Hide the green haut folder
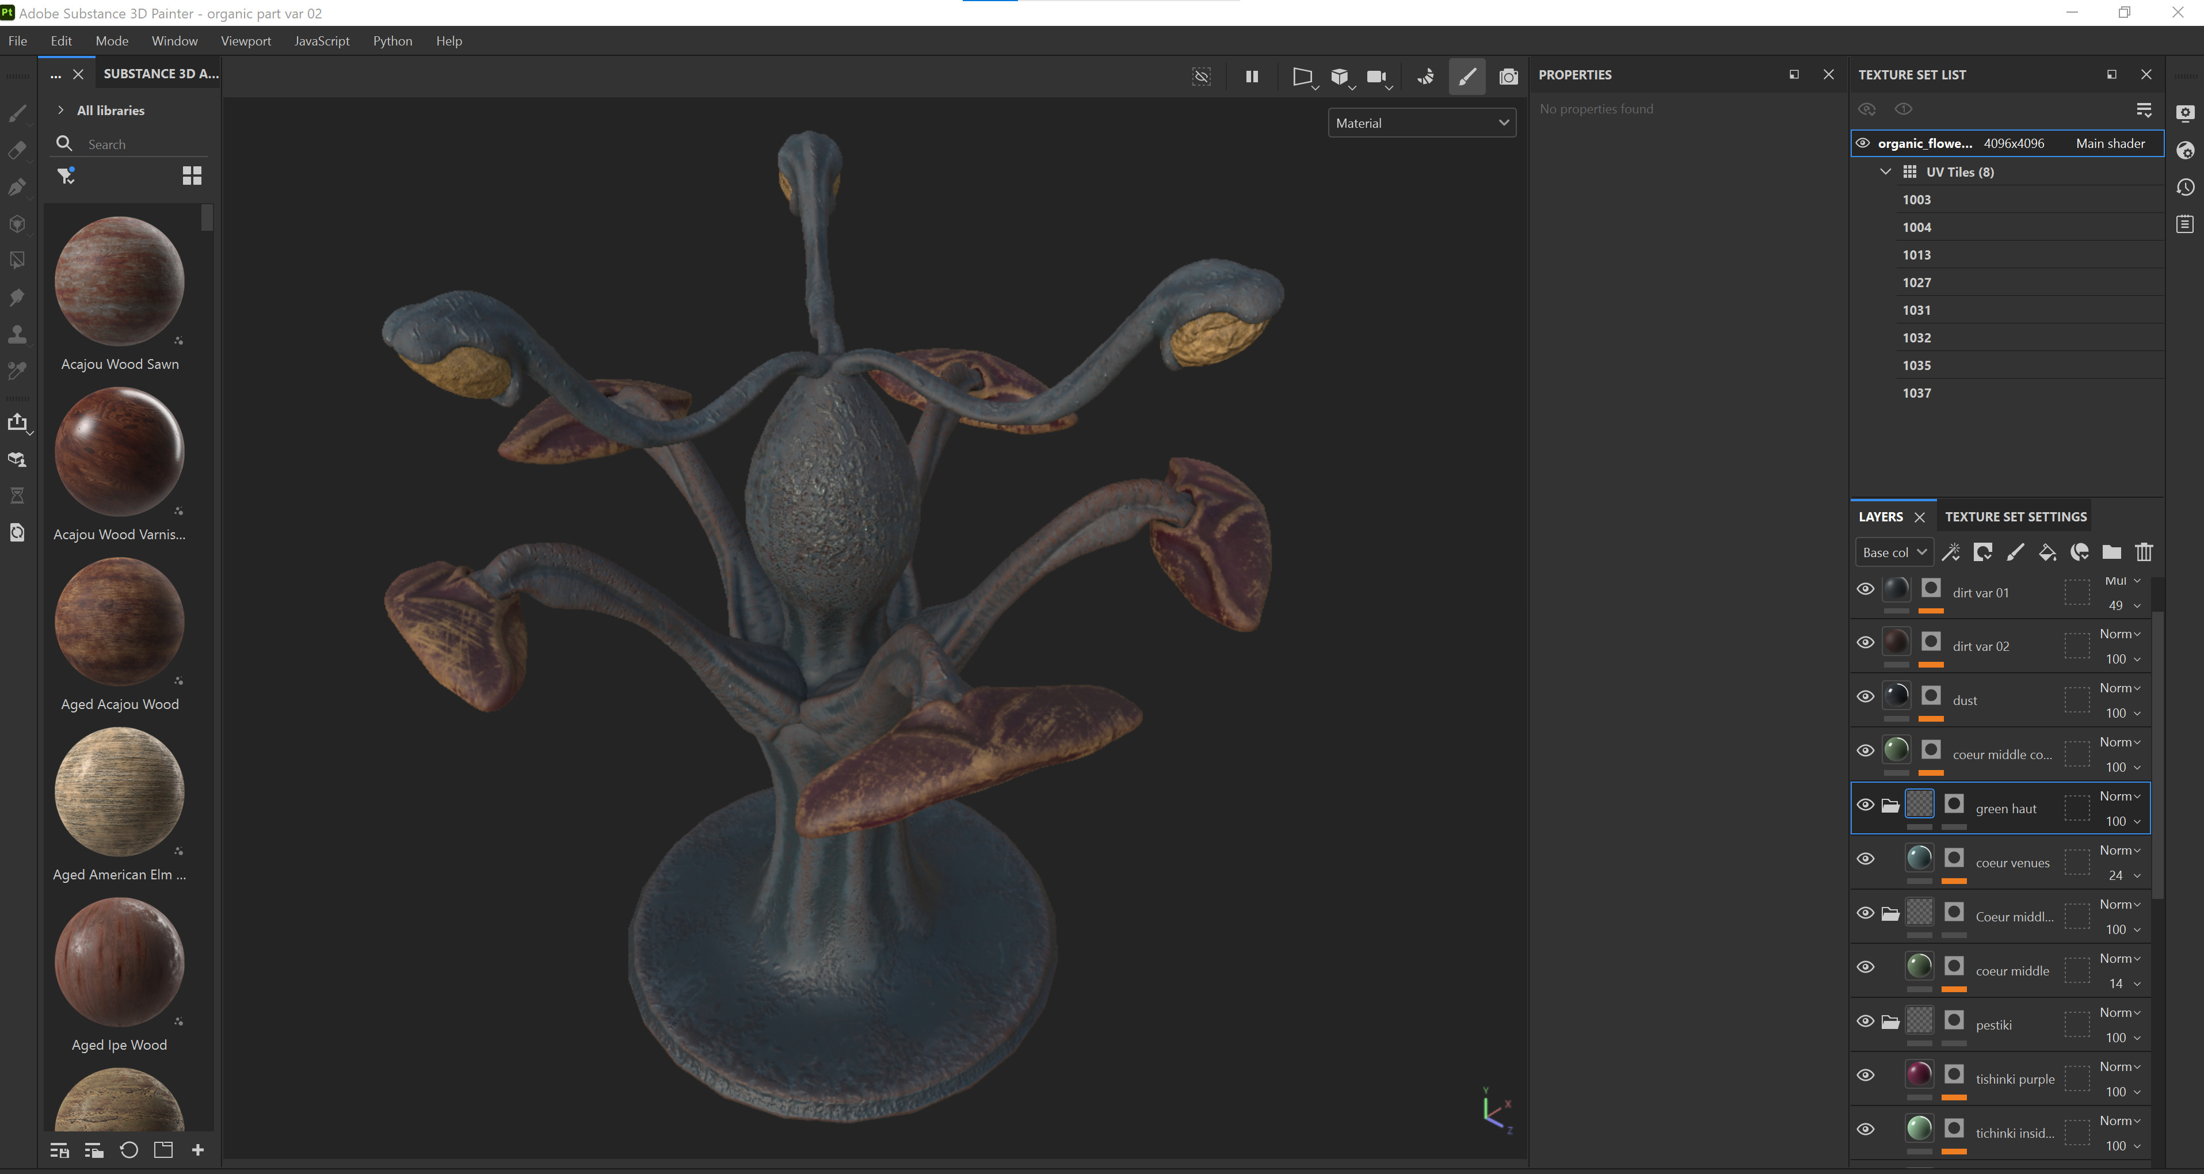This screenshot has height=1174, width=2204. tap(1865, 805)
